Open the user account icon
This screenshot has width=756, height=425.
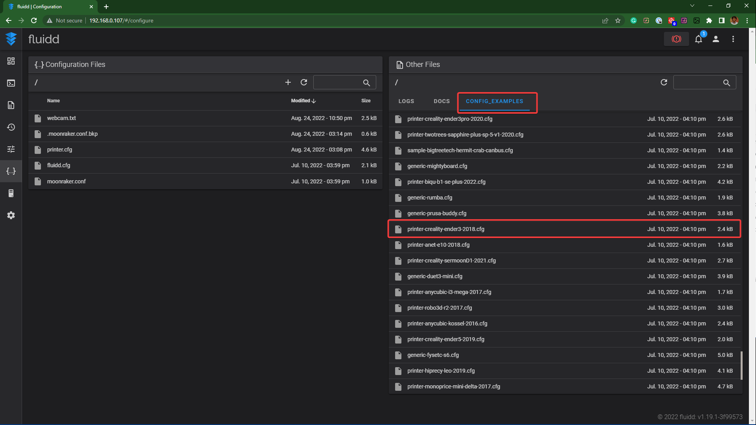[716, 39]
